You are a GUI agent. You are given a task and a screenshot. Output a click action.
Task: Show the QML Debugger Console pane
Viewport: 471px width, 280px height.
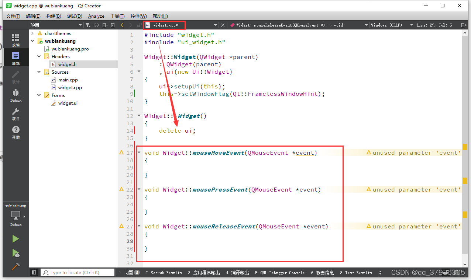(280, 273)
